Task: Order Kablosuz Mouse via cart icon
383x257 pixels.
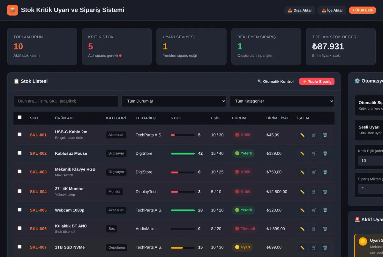Action: click(x=314, y=153)
